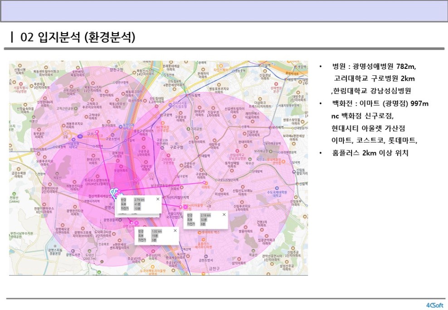The image size is (448, 310).
Task: Click the 광명경찰서 map marker
Action: pyautogui.click(x=120, y=220)
